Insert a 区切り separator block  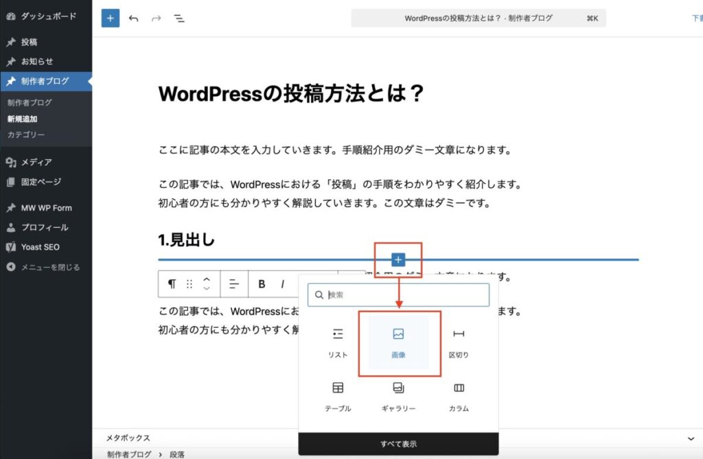click(459, 343)
